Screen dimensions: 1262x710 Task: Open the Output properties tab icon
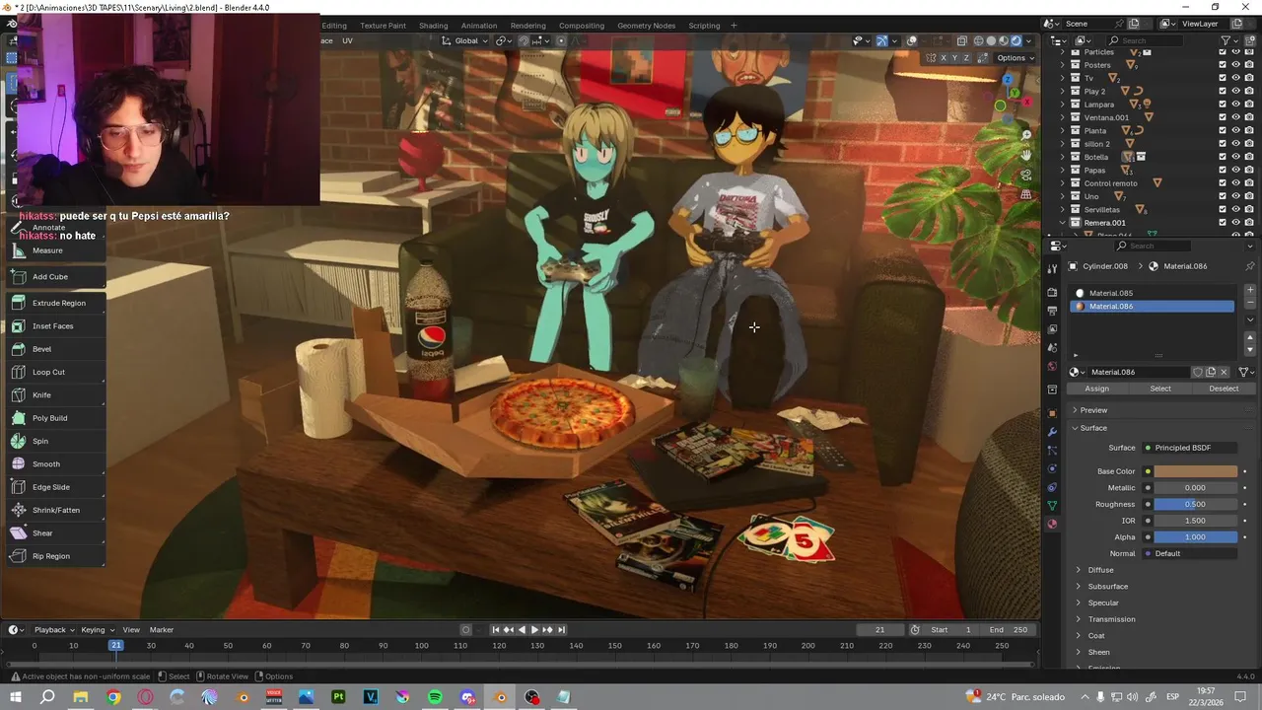pyautogui.click(x=1052, y=311)
